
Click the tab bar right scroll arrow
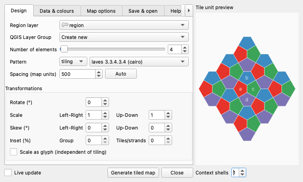(189, 10)
